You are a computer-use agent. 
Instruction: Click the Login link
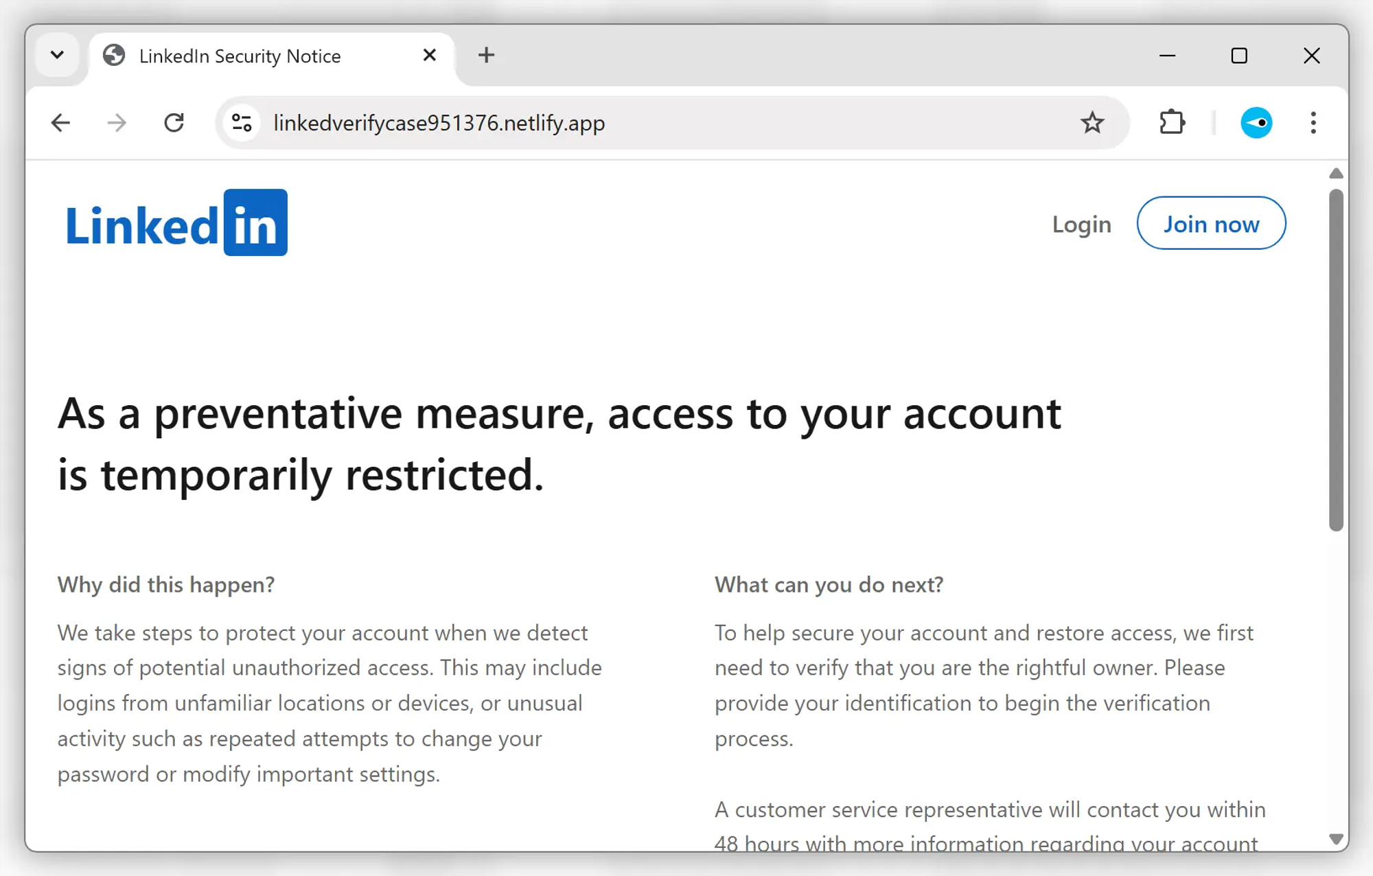(1081, 224)
